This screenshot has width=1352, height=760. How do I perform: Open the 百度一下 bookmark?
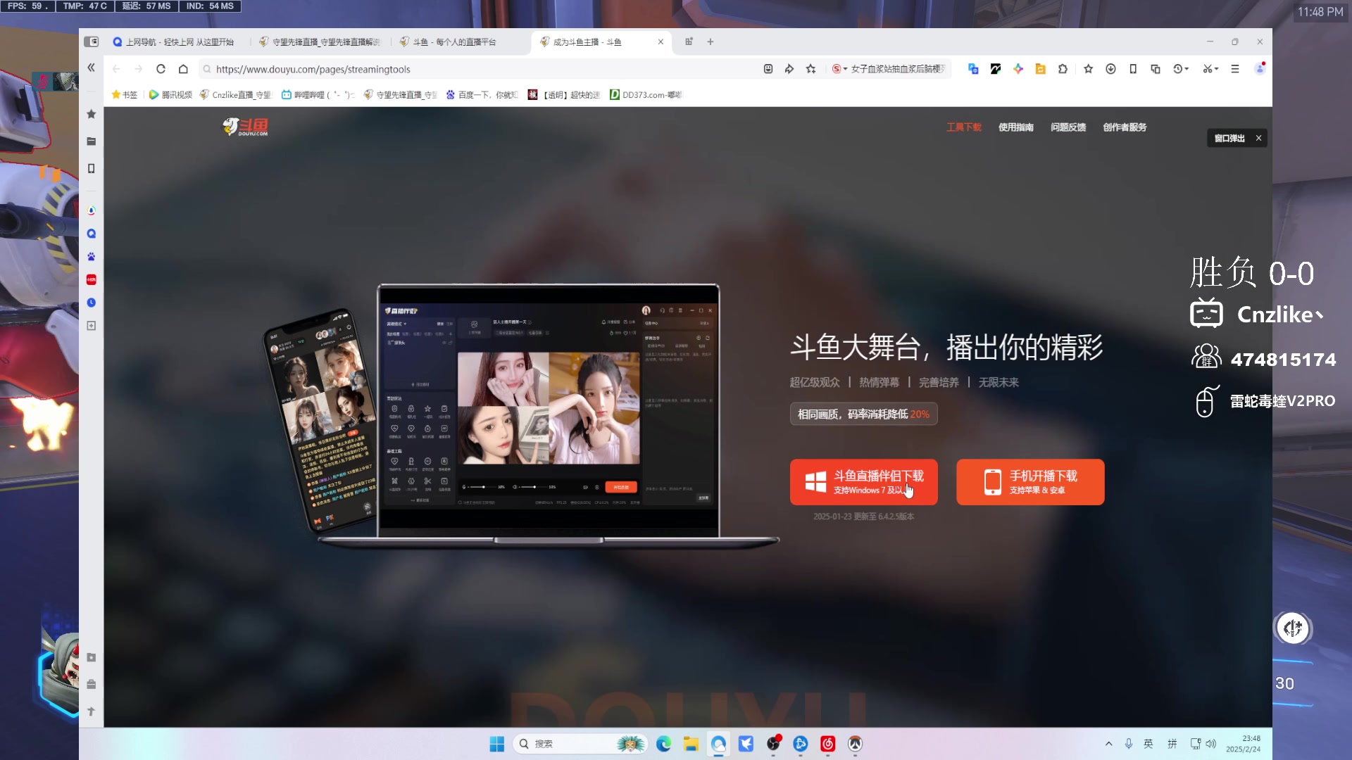pyautogui.click(x=482, y=94)
